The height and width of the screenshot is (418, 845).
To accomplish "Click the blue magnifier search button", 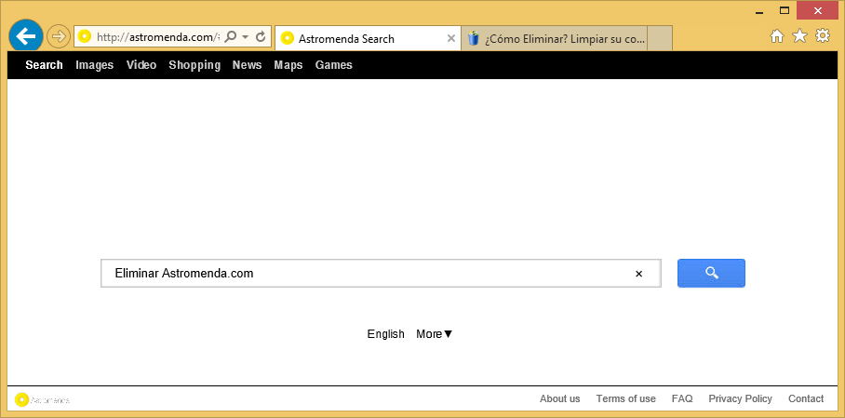I will coord(711,273).
